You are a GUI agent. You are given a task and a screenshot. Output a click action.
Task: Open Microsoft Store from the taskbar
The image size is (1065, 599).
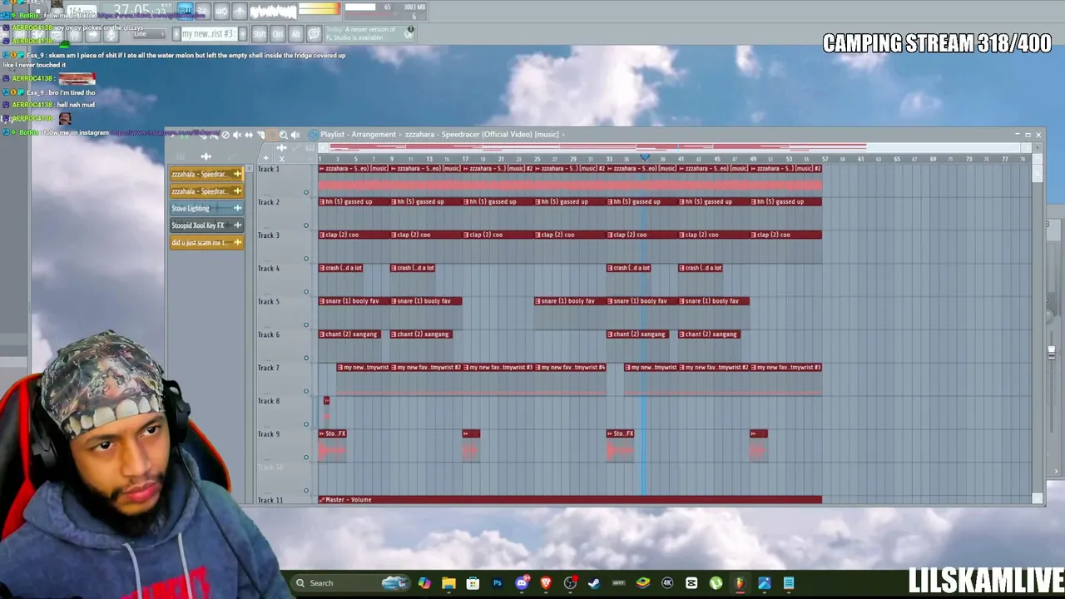[473, 583]
